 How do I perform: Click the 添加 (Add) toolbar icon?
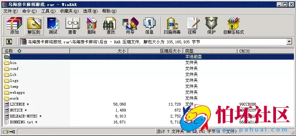click(14, 23)
